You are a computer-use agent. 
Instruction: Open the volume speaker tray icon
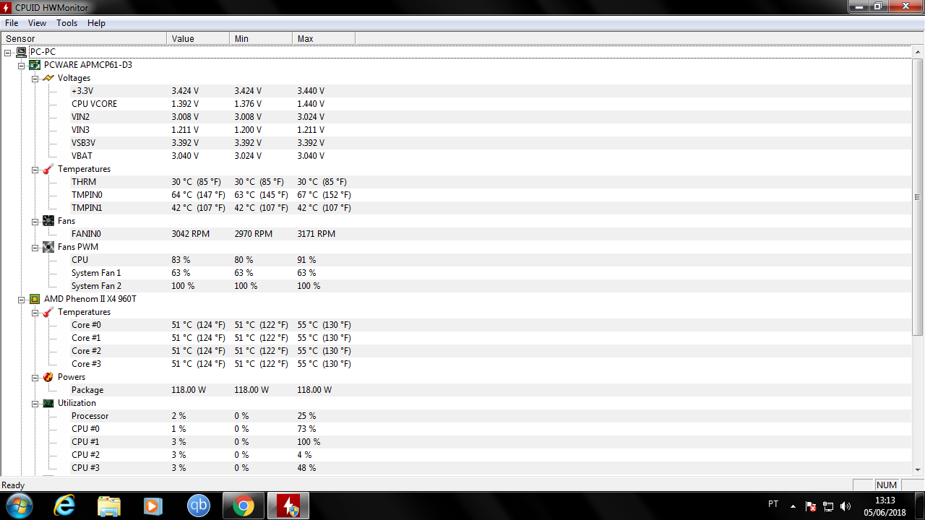pos(846,506)
